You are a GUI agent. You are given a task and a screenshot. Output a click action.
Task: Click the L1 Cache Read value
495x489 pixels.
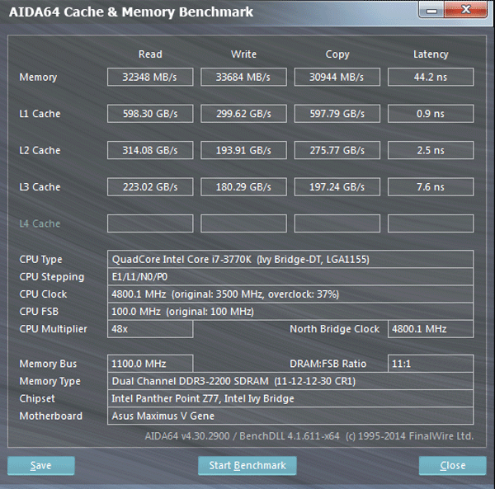150,114
